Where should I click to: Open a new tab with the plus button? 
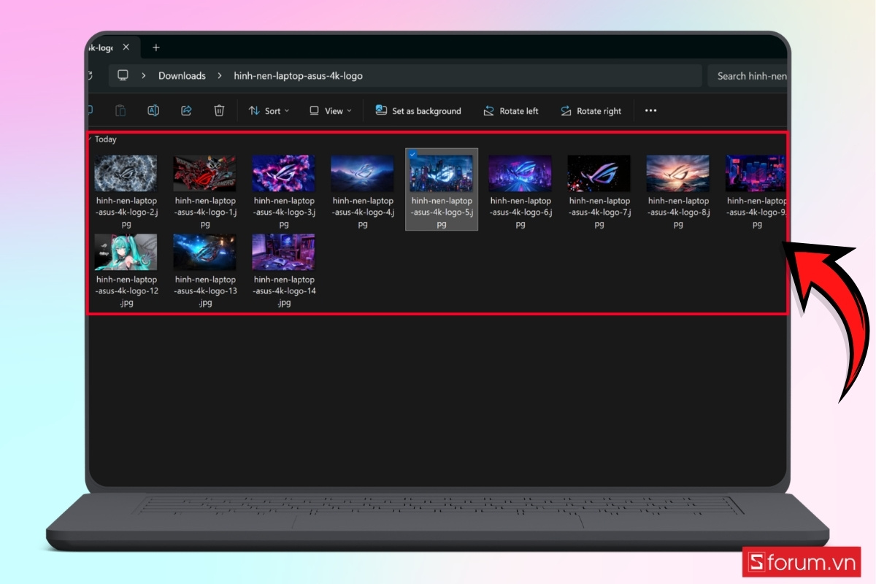155,47
